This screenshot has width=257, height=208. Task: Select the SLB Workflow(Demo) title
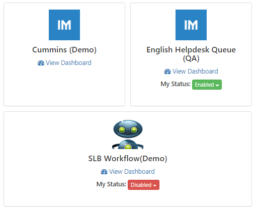128,159
